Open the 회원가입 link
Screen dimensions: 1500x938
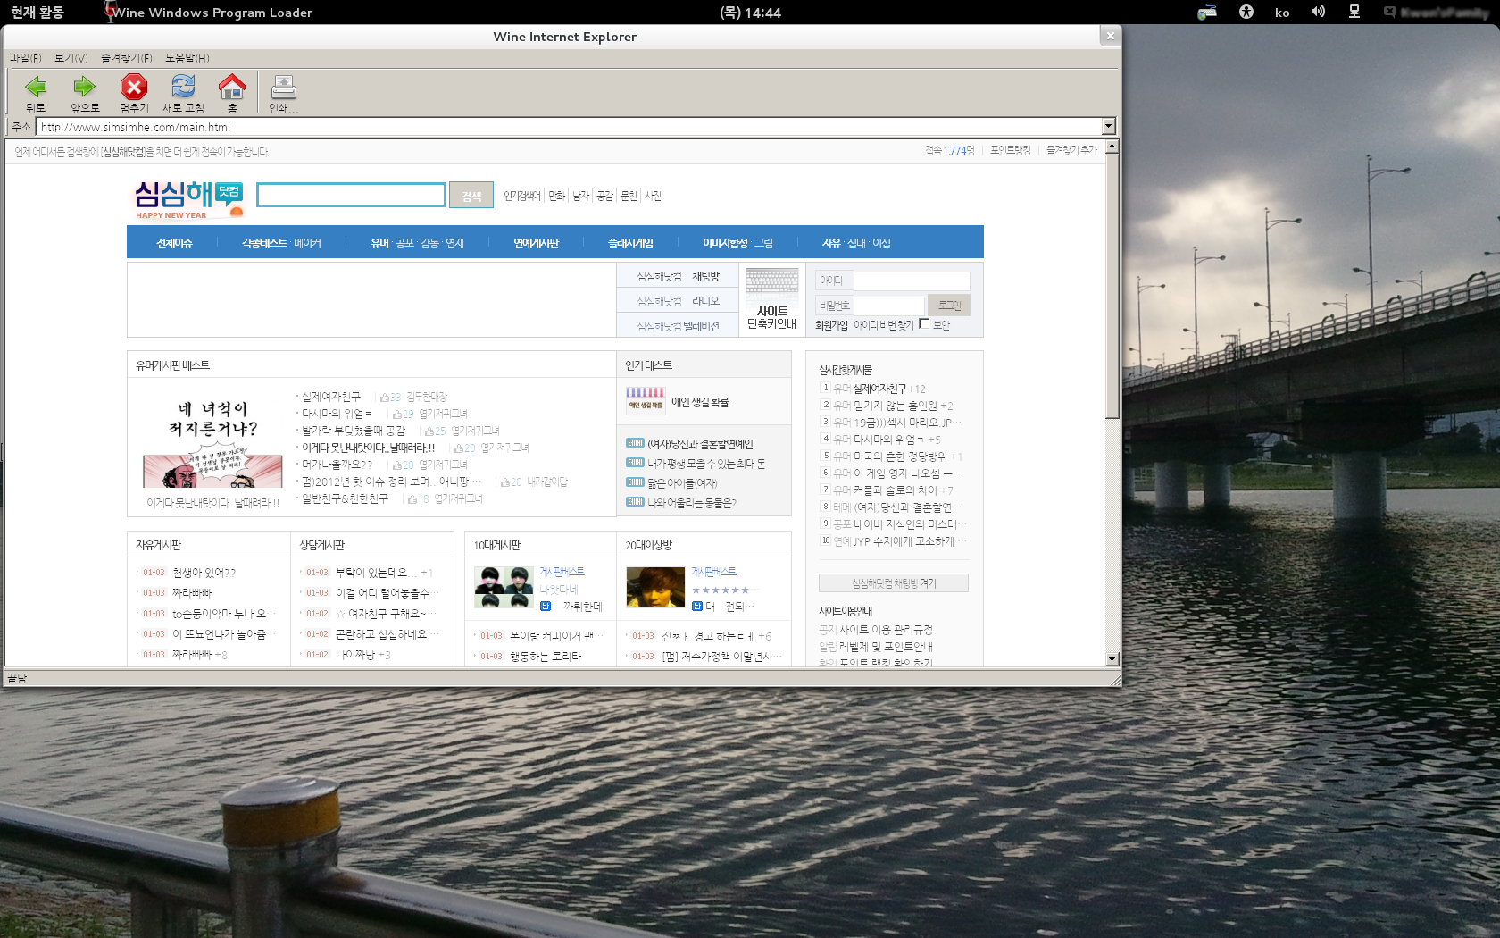[831, 325]
